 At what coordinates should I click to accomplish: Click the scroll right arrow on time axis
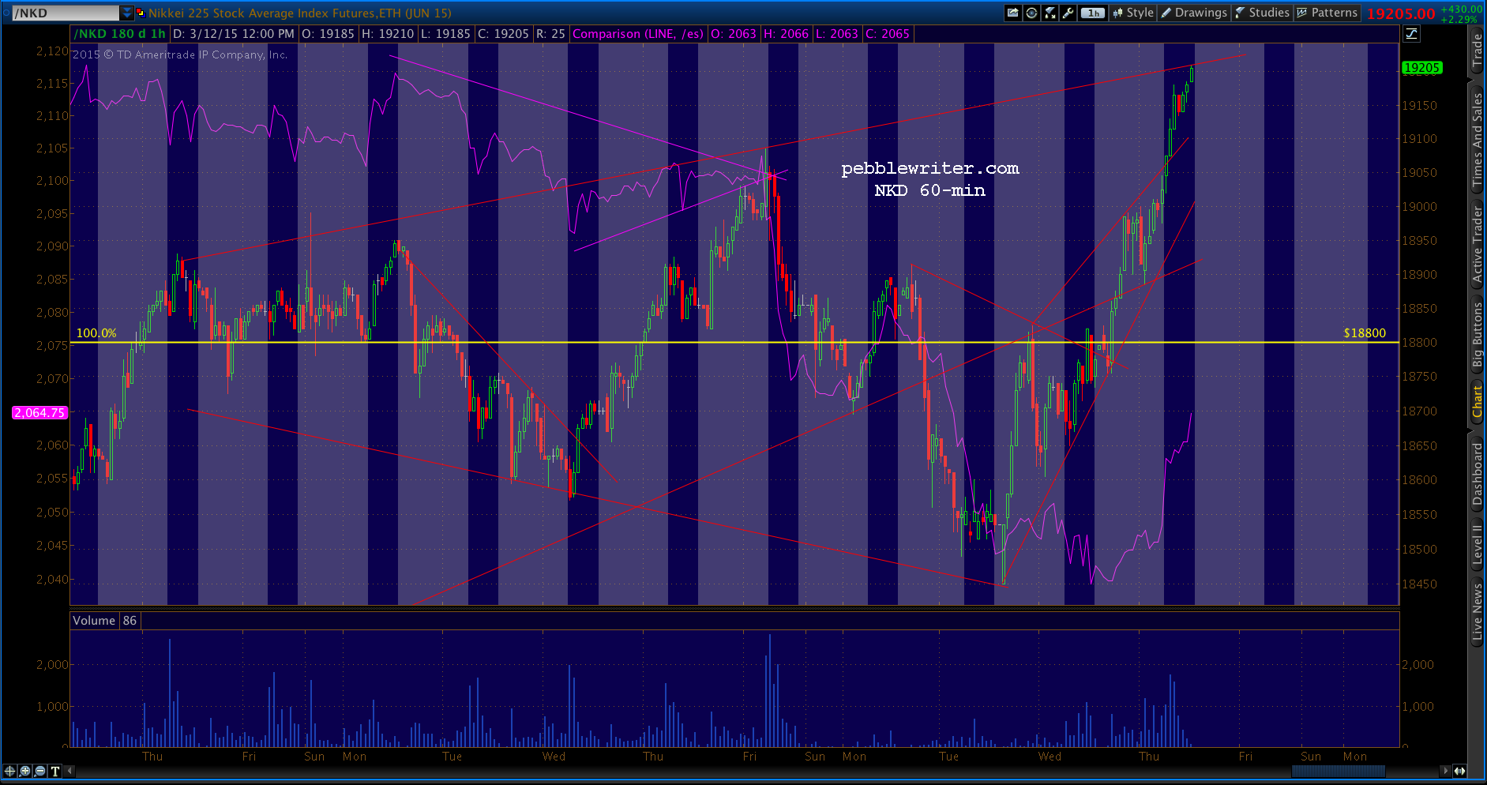coord(1446,771)
